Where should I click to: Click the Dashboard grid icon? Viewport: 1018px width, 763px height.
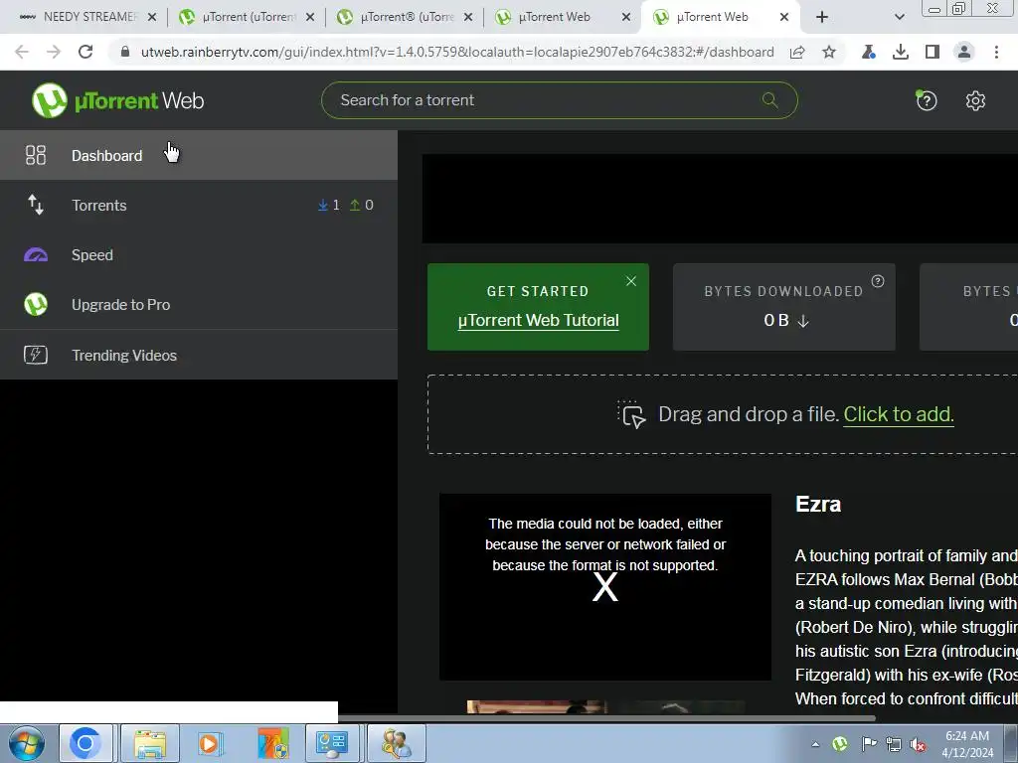(x=36, y=155)
